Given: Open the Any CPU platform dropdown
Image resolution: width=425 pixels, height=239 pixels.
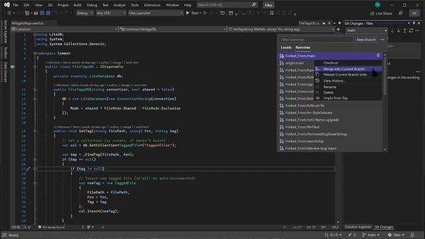Looking at the screenshot, I should 111,13.
